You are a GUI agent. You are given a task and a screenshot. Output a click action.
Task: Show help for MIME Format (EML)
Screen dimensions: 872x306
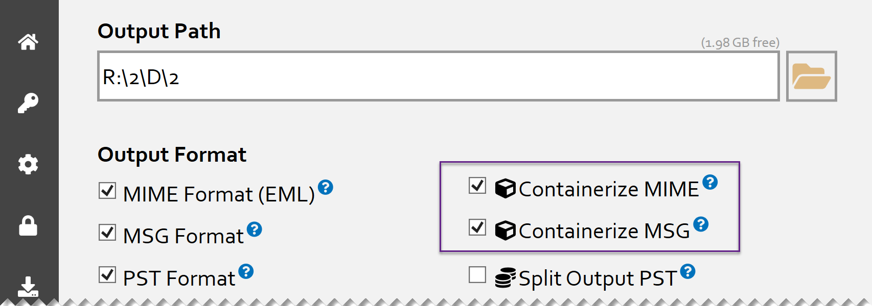pyautogui.click(x=326, y=188)
